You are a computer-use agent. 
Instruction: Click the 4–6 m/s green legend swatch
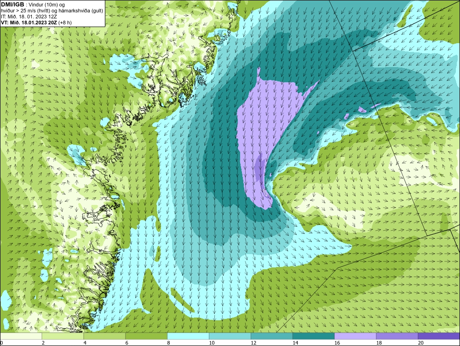coord(104,336)
